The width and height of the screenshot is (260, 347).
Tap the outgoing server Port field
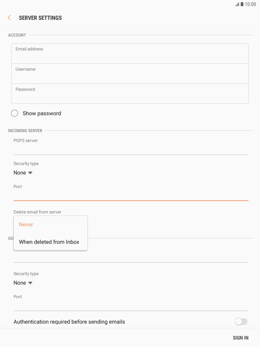click(131, 305)
